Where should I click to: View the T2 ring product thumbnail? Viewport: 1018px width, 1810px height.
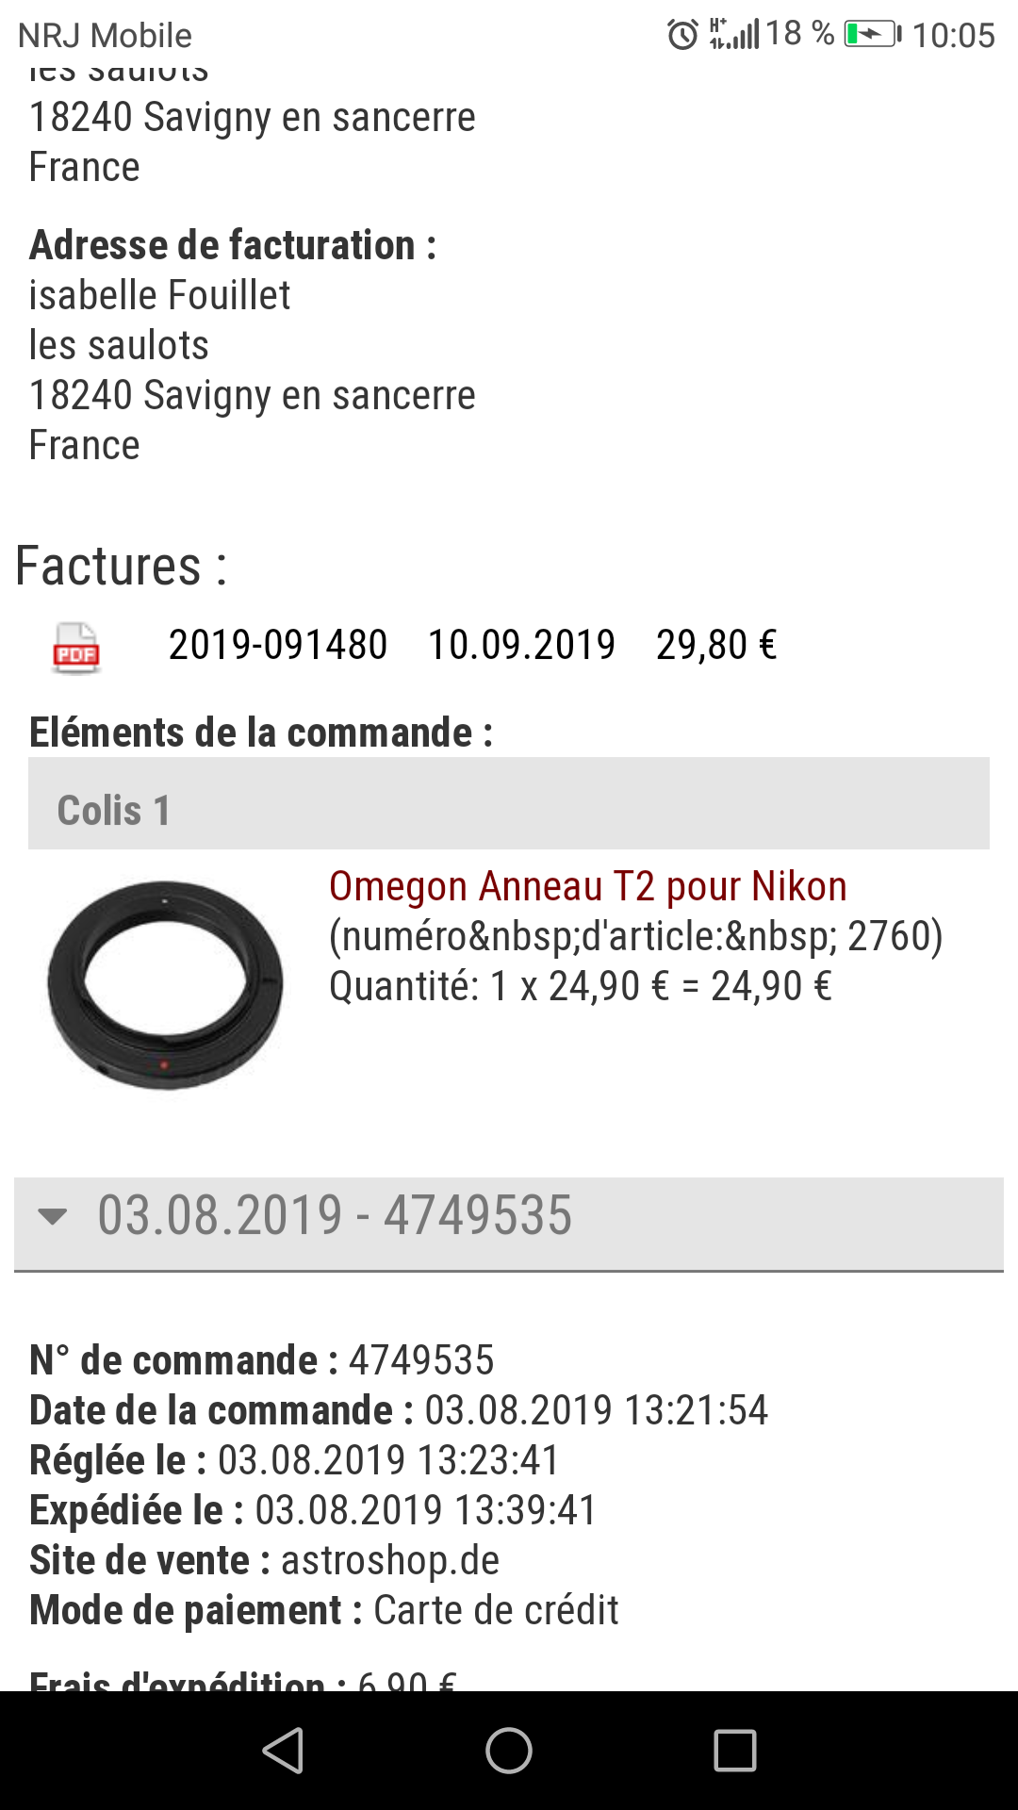point(166,985)
